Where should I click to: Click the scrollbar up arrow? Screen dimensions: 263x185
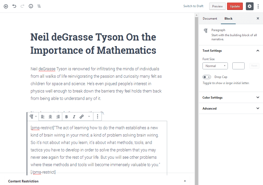(196, 15)
